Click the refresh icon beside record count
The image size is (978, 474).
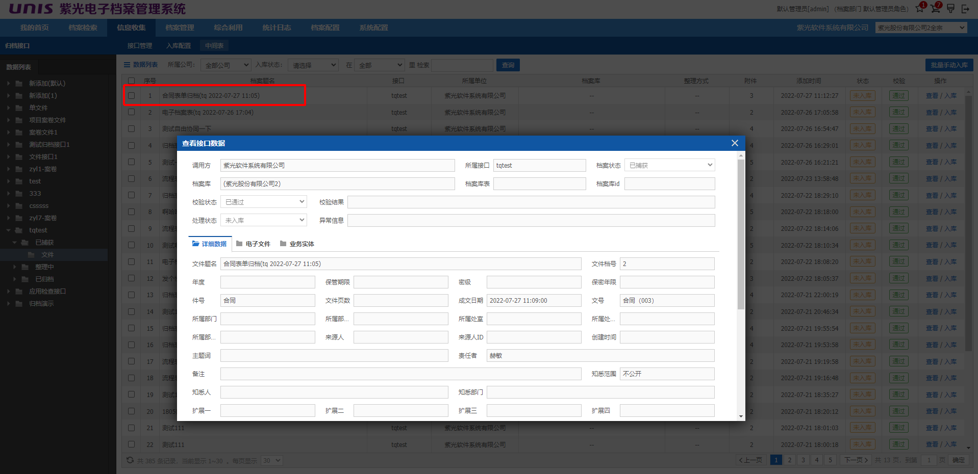click(x=130, y=460)
